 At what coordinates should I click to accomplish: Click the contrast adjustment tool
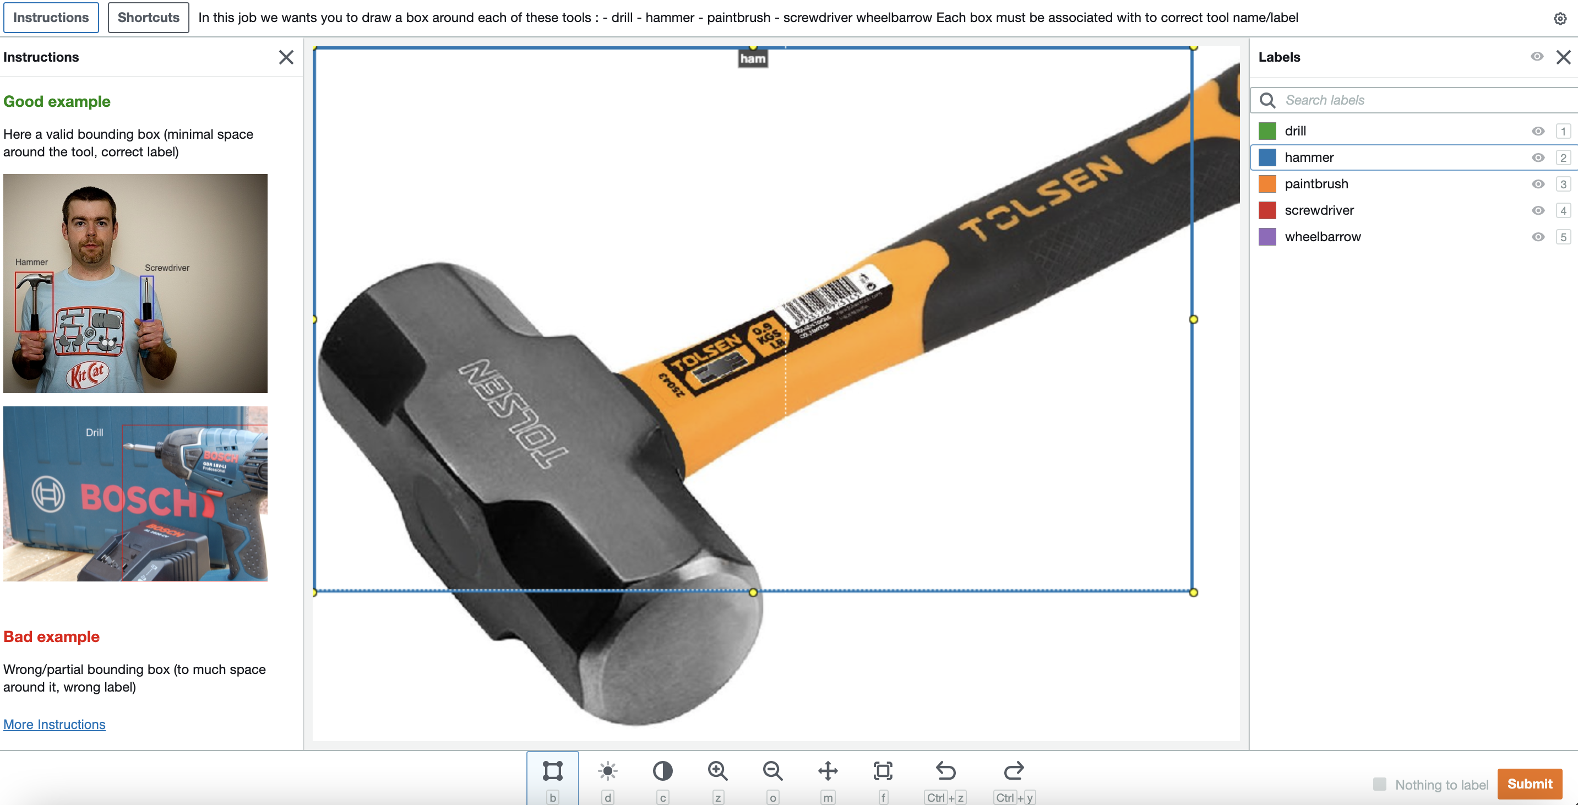[x=662, y=772]
